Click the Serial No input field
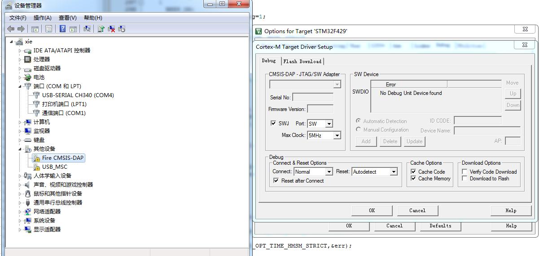This screenshot has height=256, width=539. click(313, 98)
